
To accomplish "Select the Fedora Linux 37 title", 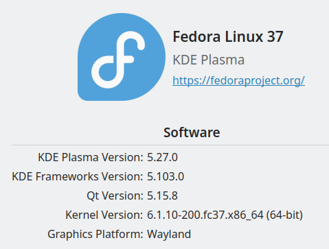I will coord(228,36).
